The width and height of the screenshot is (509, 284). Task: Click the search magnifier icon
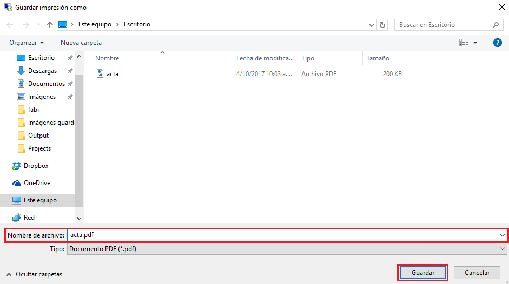(x=495, y=25)
